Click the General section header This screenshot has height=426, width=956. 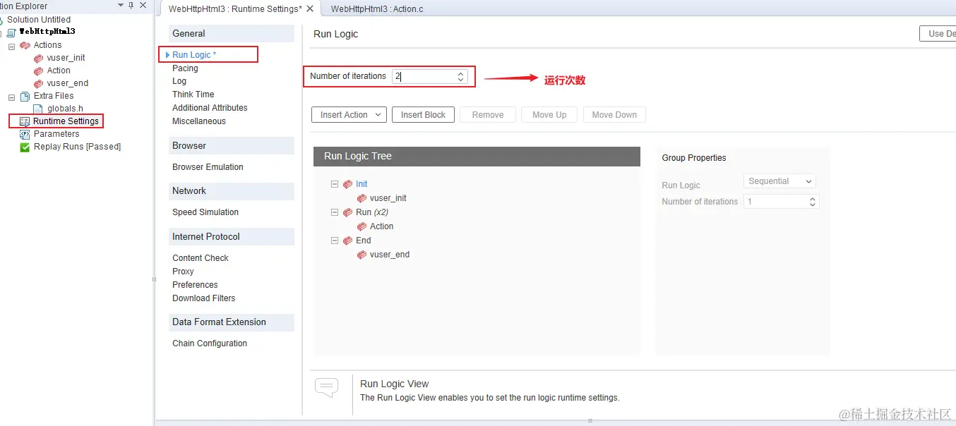pos(232,34)
